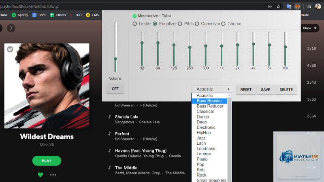The width and height of the screenshot is (324, 182).
Task: Open the Sheets bookmark
Action: 58,15
